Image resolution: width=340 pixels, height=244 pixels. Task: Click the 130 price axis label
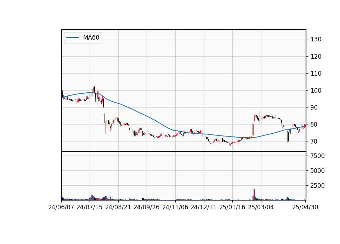tap(316, 39)
